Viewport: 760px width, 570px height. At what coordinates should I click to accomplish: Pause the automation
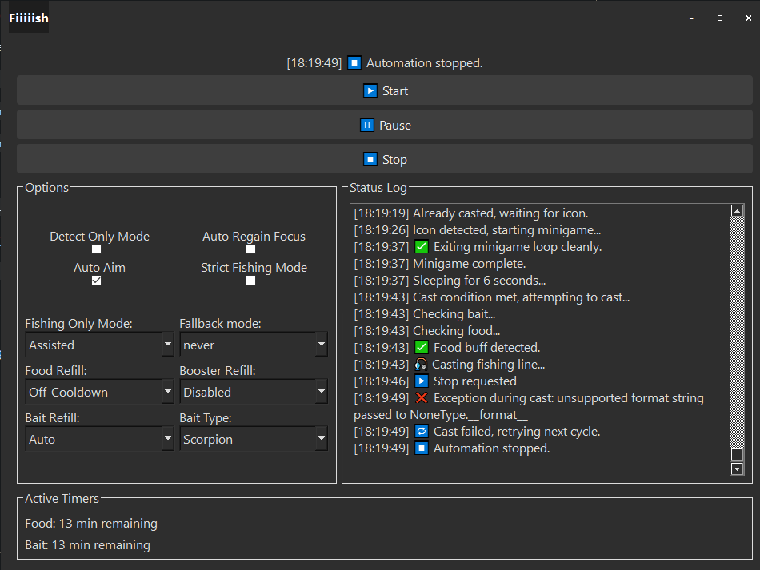click(384, 125)
